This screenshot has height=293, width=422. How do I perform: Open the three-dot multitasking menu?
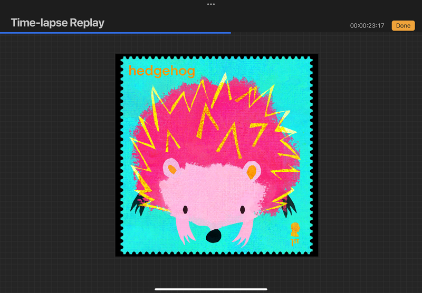211,4
